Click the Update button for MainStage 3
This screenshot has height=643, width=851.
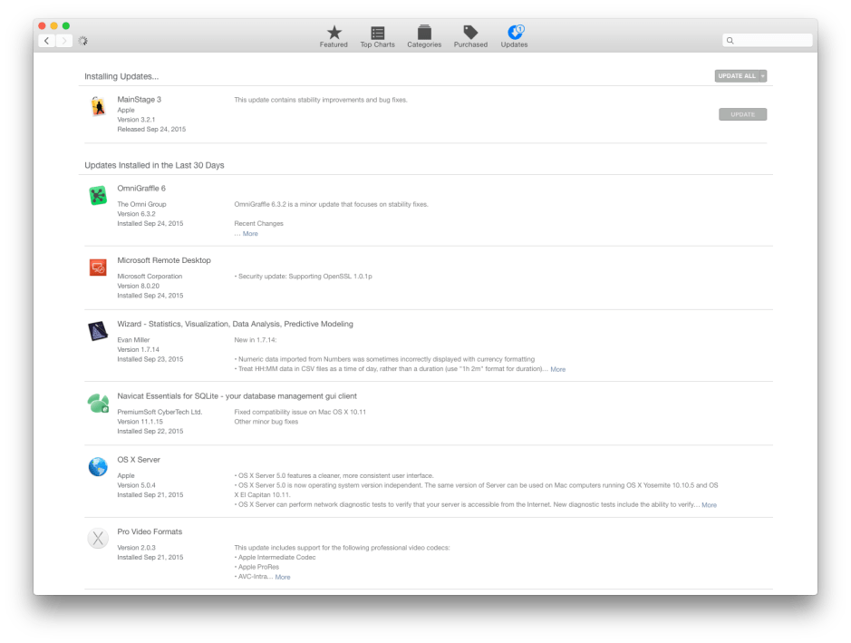point(741,114)
